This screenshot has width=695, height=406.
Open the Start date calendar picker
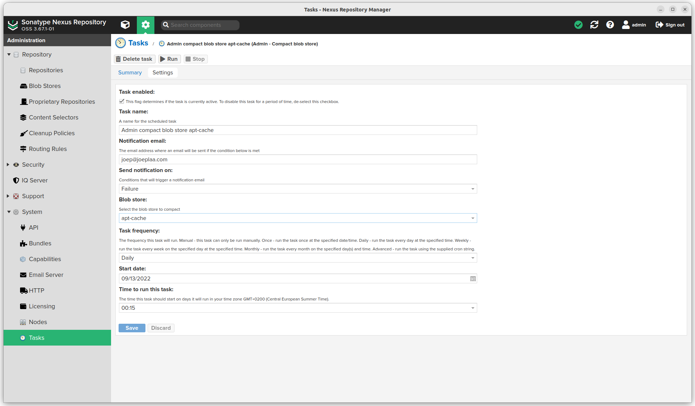click(x=473, y=279)
